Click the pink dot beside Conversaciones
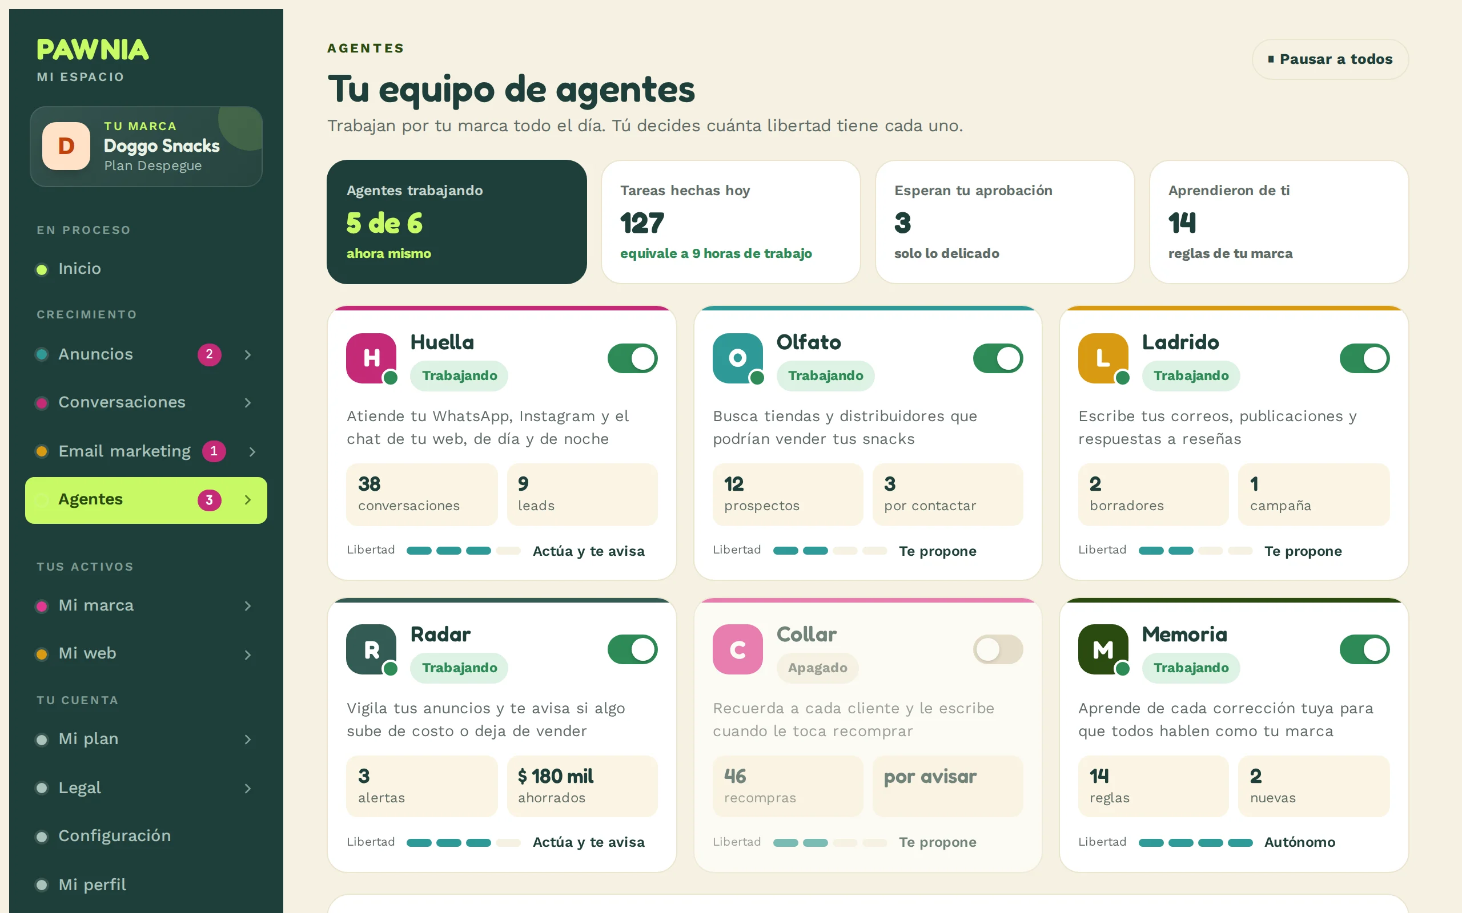1462x913 pixels. (42, 403)
